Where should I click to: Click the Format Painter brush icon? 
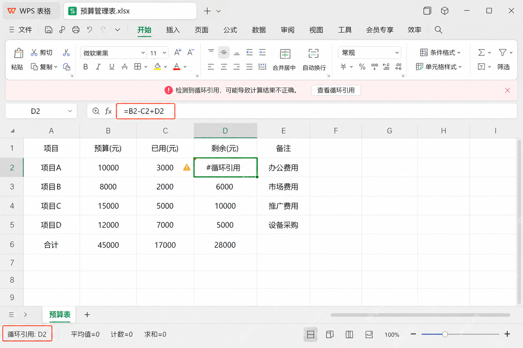click(66, 52)
